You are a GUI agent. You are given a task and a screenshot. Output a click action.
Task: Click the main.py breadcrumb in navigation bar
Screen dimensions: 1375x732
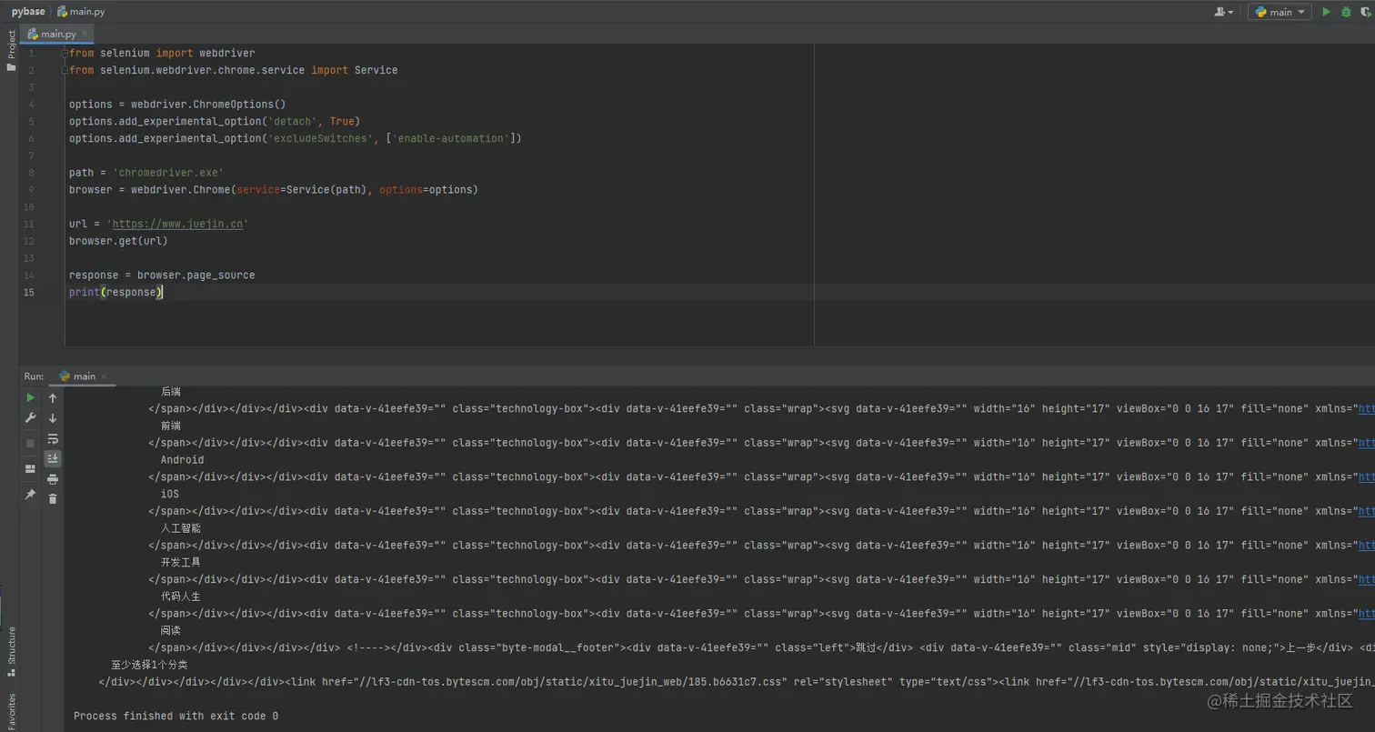click(x=81, y=12)
